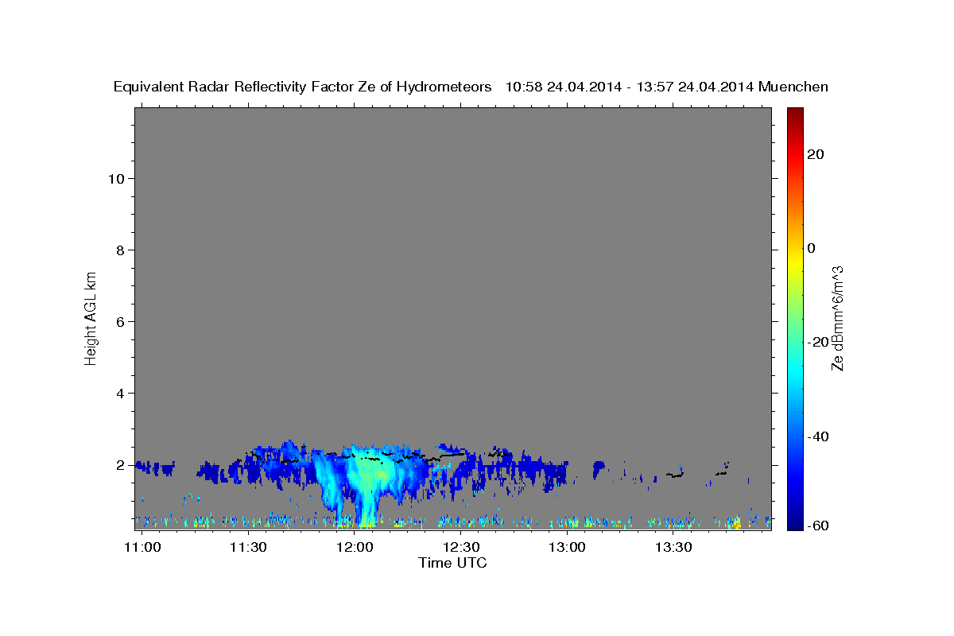The image size is (954, 636).
Task: Click the 11:00 time tick label
Action: (143, 547)
